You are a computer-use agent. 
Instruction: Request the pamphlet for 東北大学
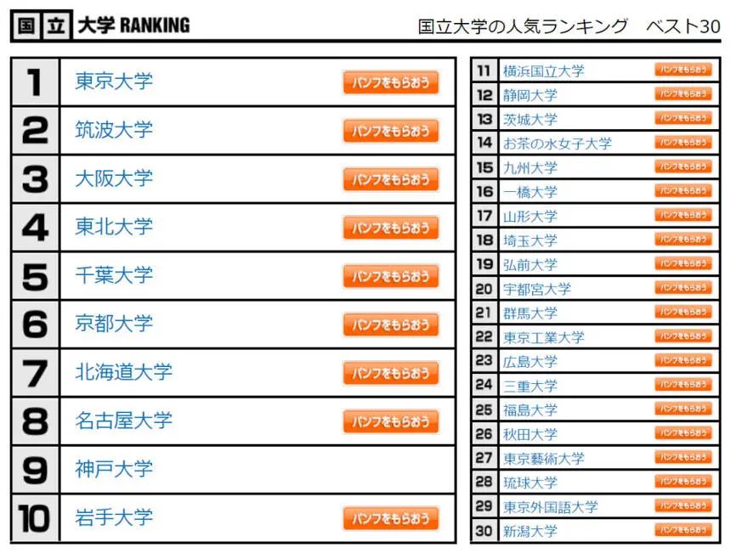point(391,228)
